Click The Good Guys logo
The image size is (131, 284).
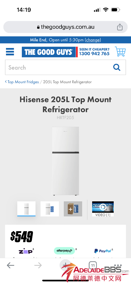[x=49, y=52]
